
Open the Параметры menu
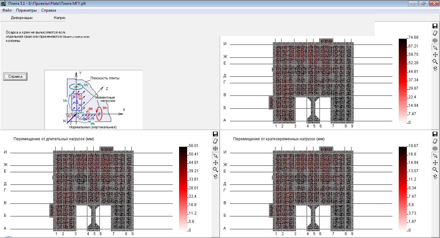[26, 10]
